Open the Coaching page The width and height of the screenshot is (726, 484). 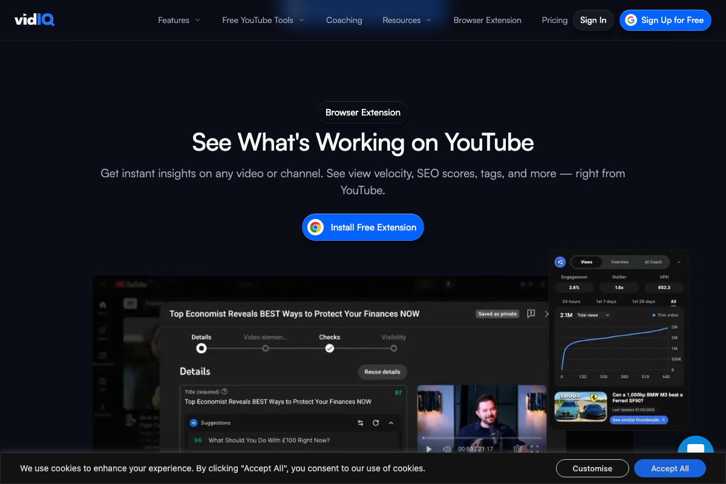coord(344,20)
